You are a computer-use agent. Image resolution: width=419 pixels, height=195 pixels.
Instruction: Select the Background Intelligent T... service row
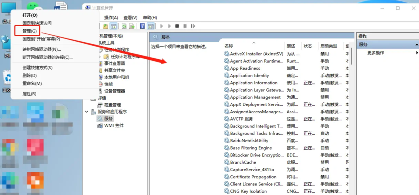[286, 126]
